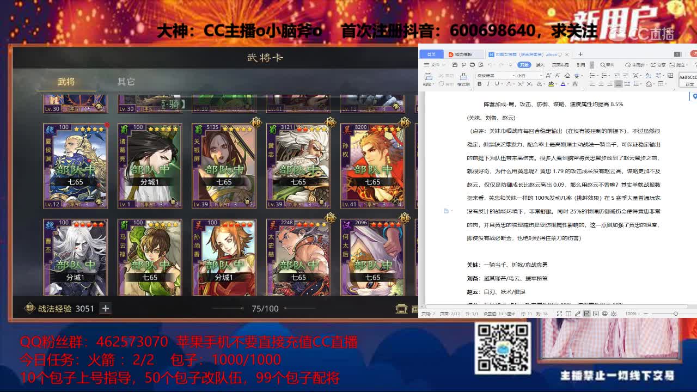Toggle outline view in status bar
The image size is (697, 392).
click(x=596, y=314)
